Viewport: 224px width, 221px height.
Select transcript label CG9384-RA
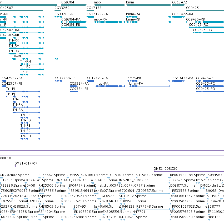click(x=71, y=19)
